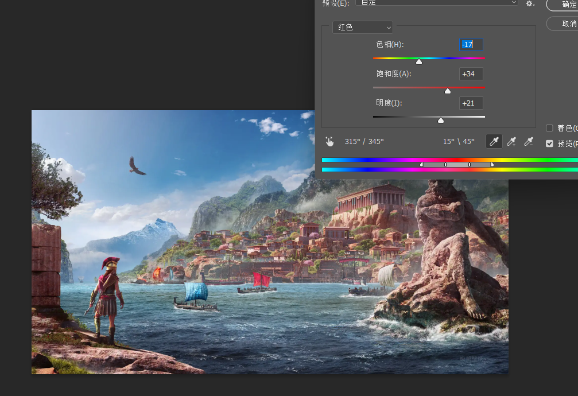This screenshot has height=396, width=578.
Task: Open the 预设 preset dropdown
Action: (436, 2)
